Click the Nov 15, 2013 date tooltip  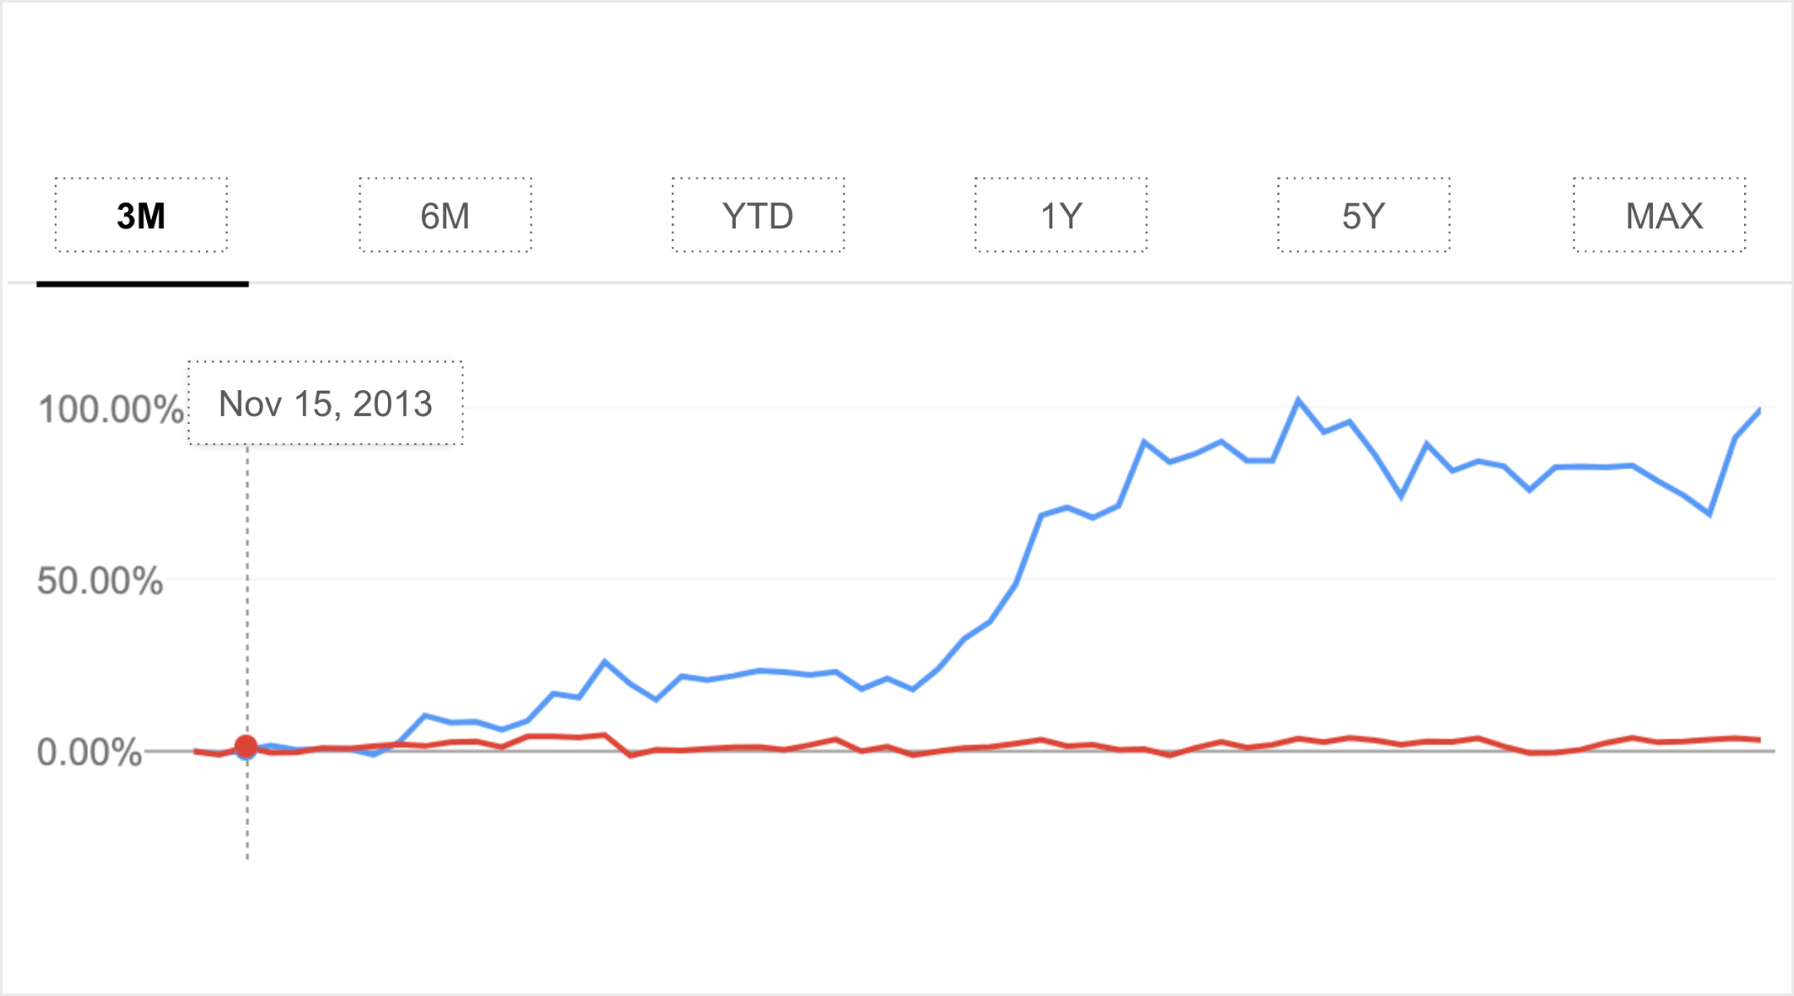(x=326, y=403)
